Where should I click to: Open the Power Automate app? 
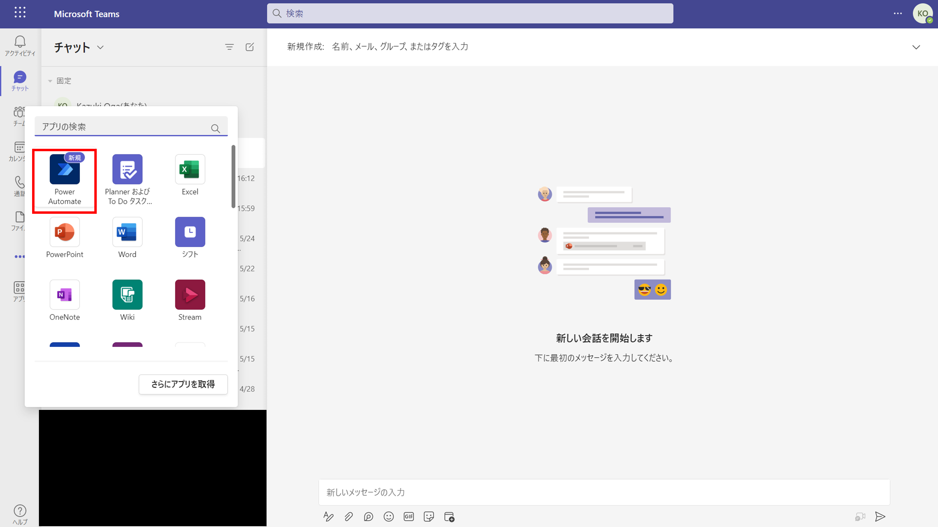[65, 180]
